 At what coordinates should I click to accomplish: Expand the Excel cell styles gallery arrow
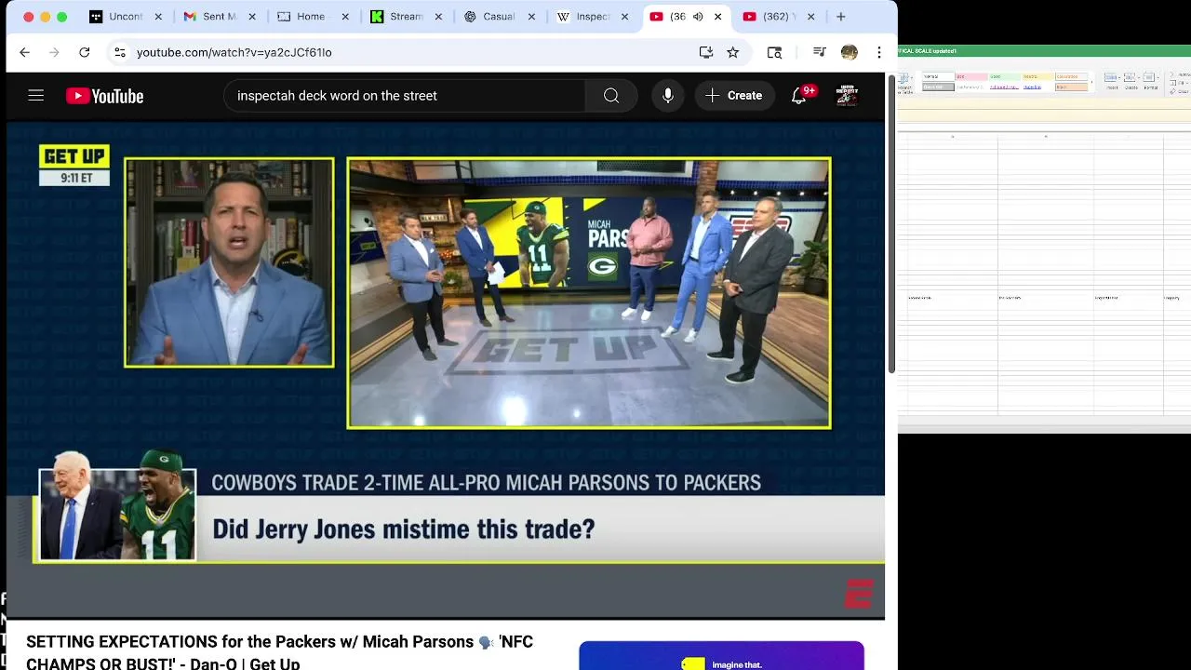click(1092, 82)
